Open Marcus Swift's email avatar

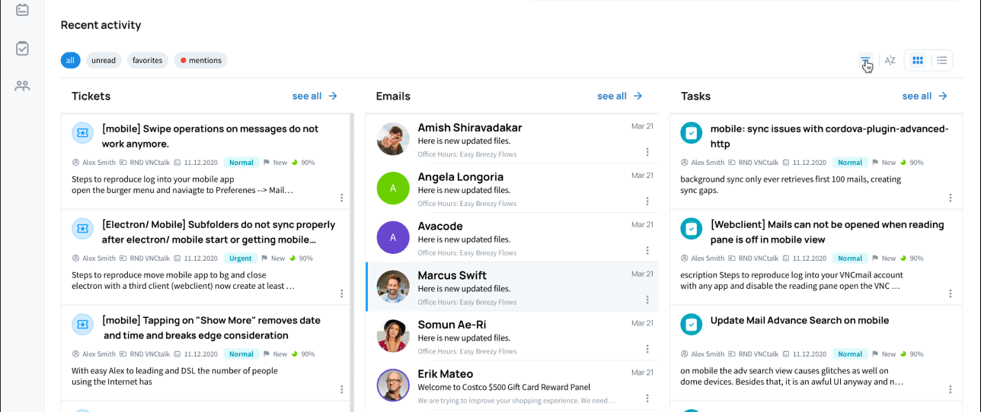click(x=393, y=287)
